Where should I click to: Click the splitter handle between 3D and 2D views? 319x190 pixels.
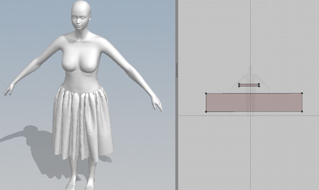click(x=176, y=71)
